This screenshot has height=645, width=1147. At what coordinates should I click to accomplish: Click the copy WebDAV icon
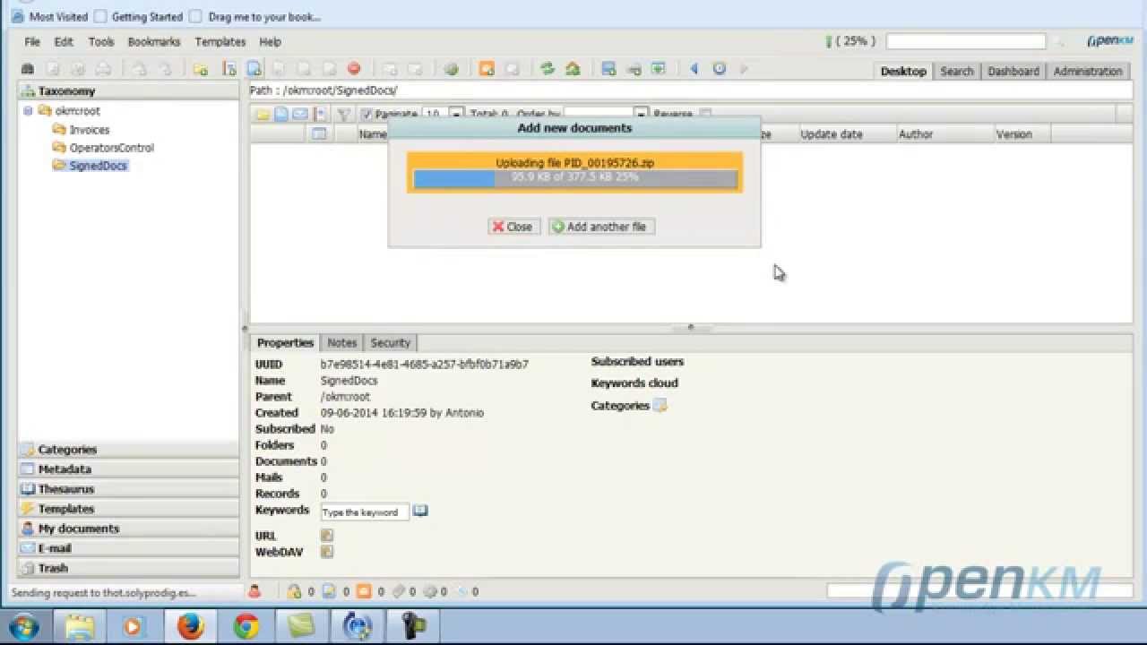click(327, 552)
